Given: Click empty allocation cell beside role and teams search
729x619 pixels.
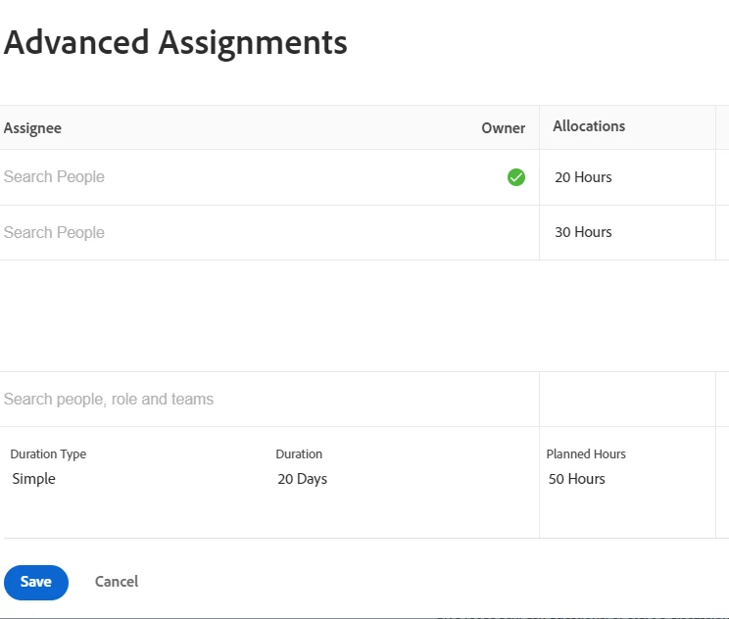Looking at the screenshot, I should (627, 400).
